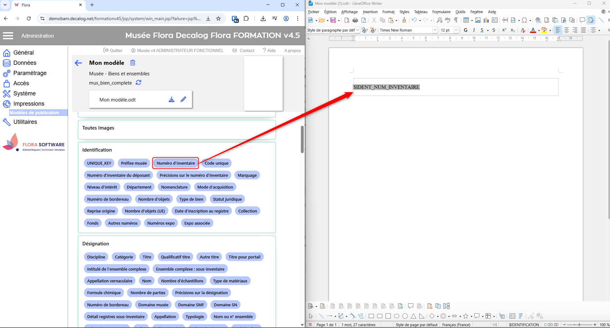Open the Administration hamburger menu
This screenshot has width=610, height=328.
click(8, 36)
